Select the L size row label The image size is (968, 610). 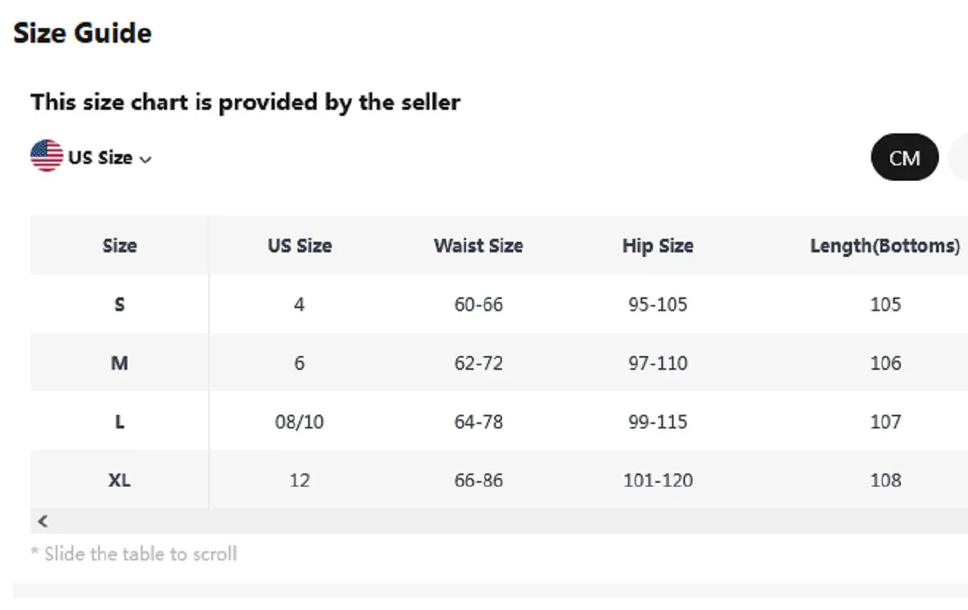click(x=120, y=422)
